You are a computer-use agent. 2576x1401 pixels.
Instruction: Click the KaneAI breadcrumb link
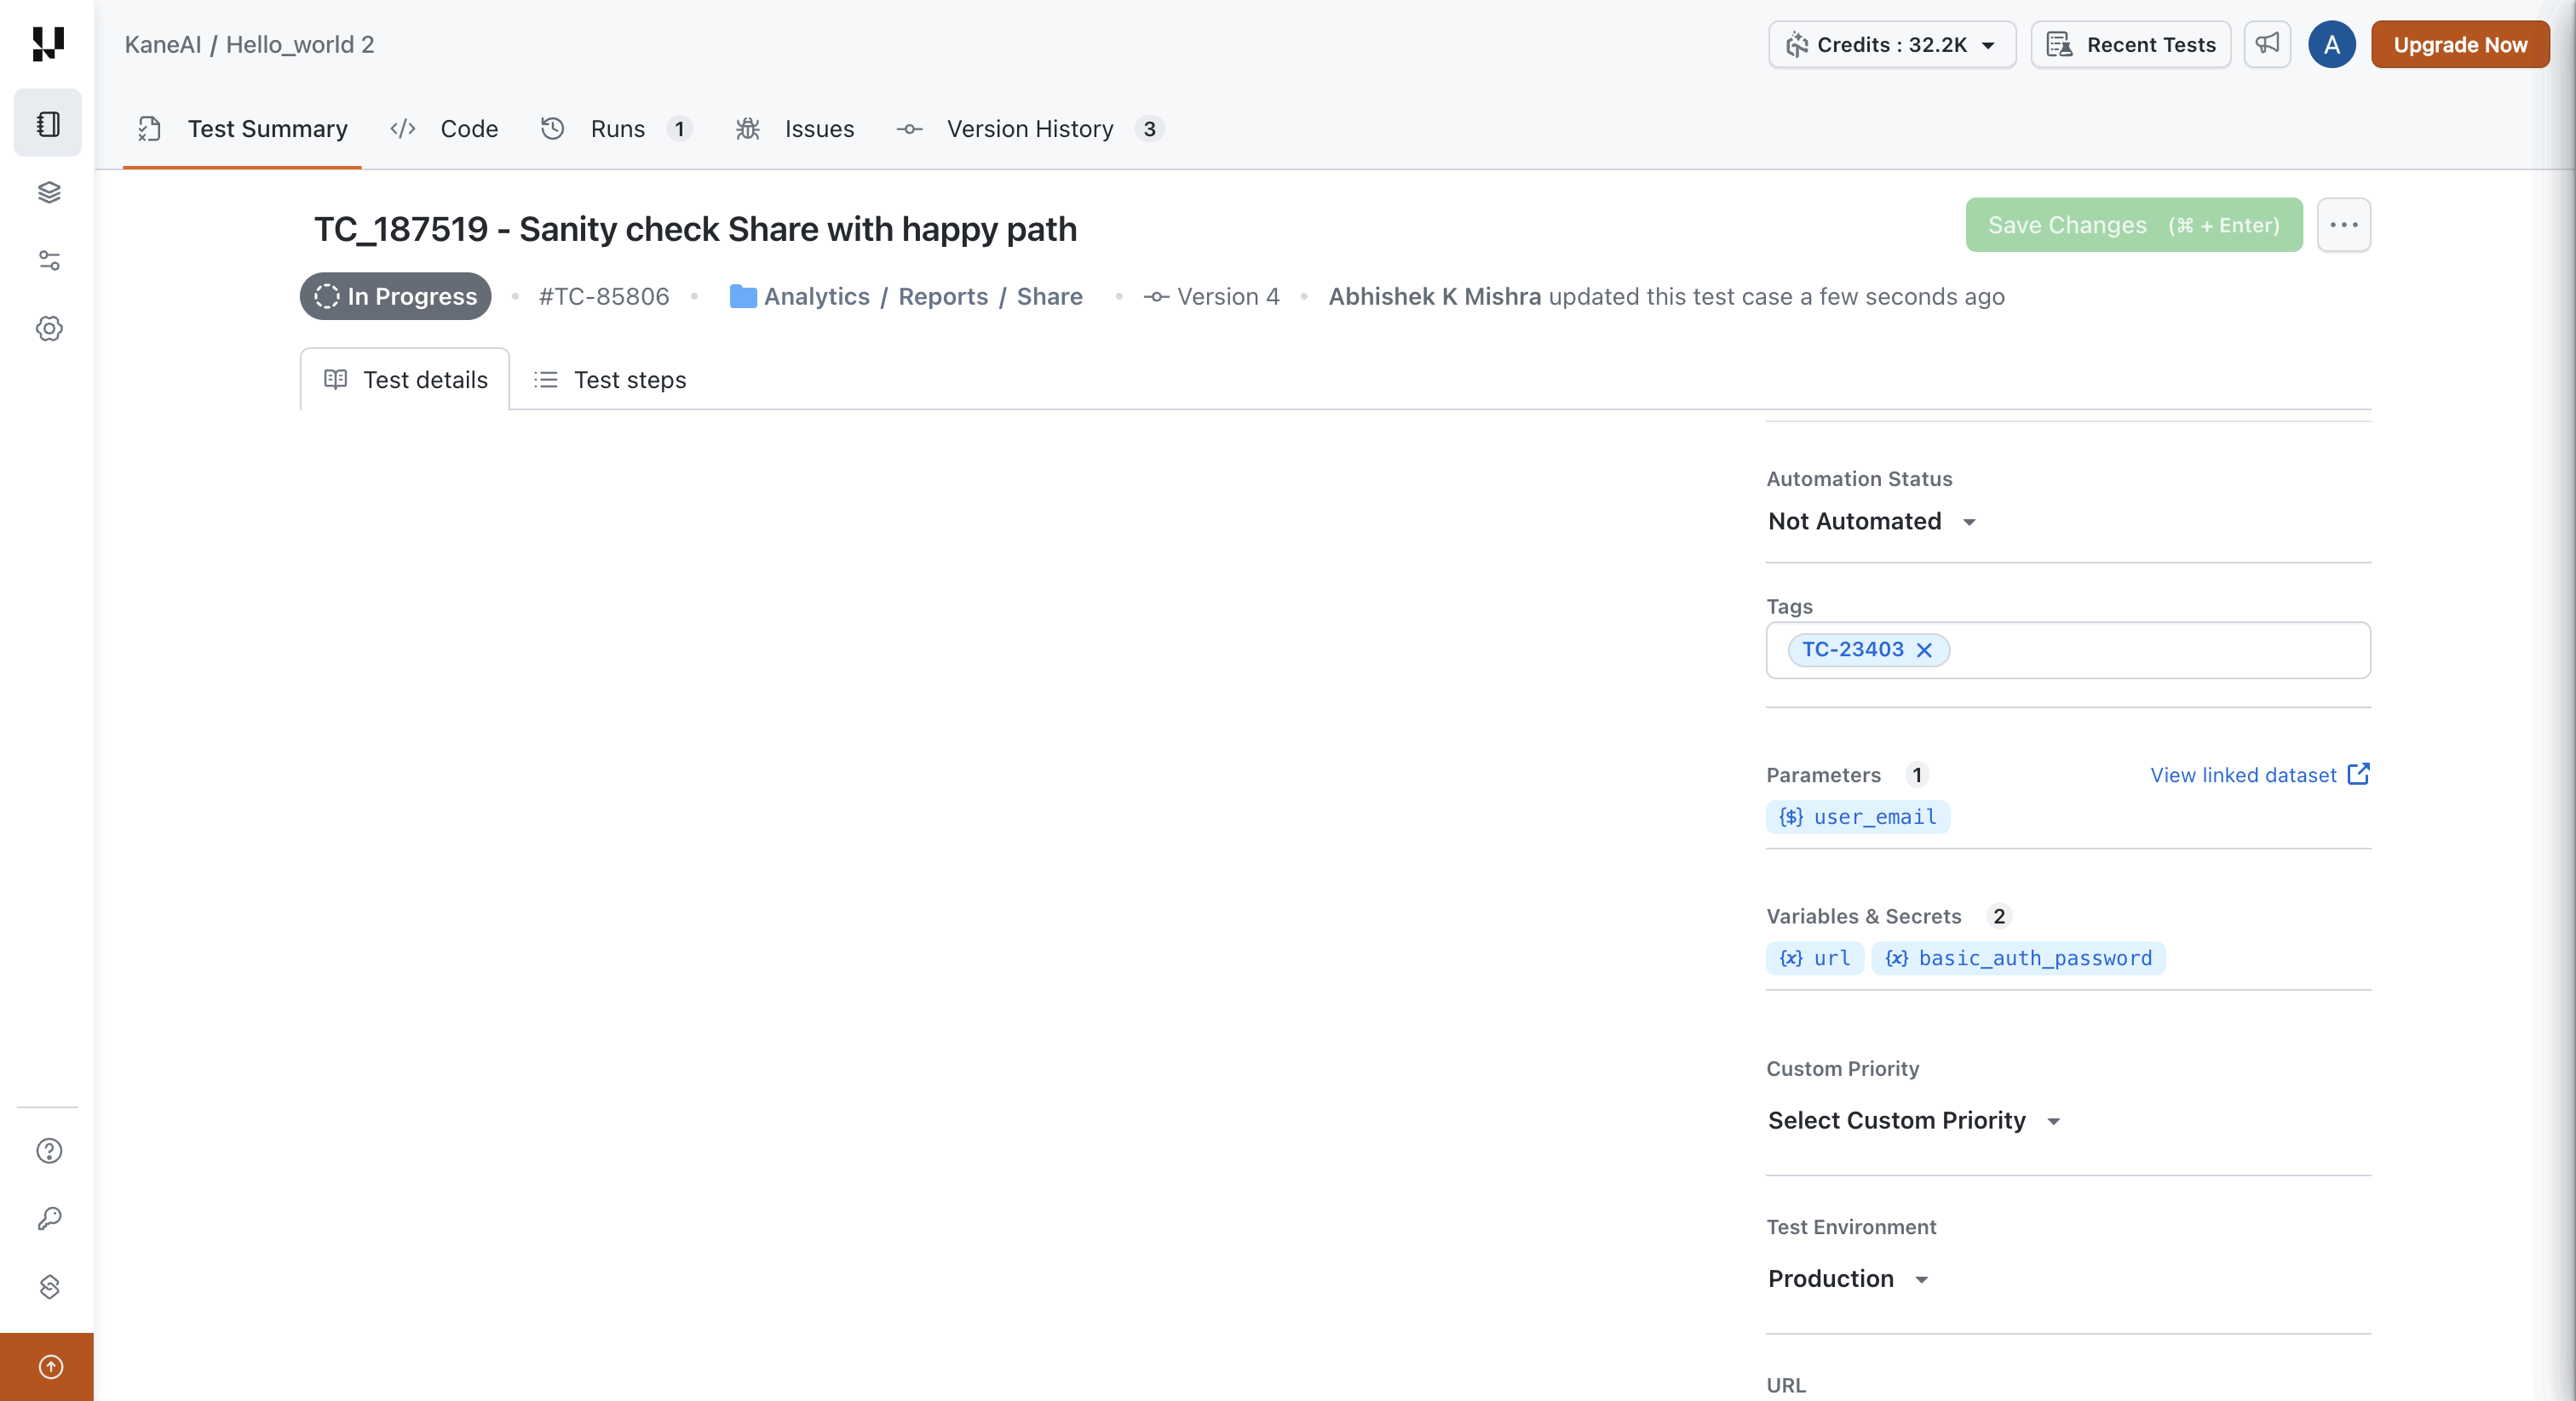point(162,44)
